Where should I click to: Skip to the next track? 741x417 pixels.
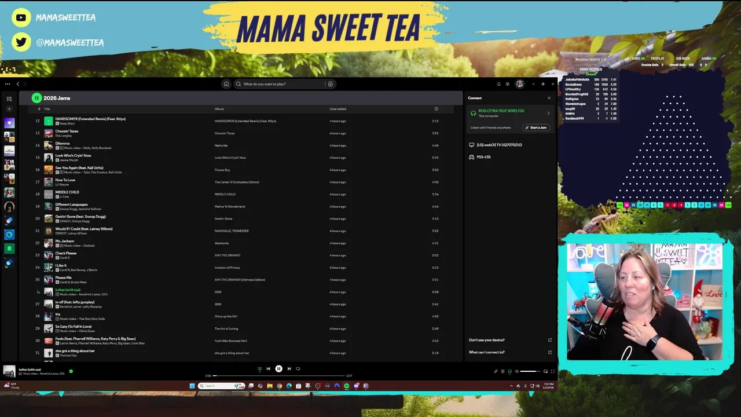coord(289,368)
